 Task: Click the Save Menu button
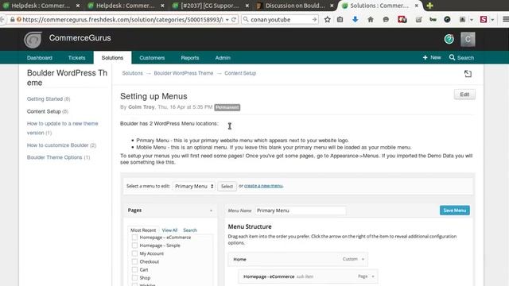click(x=454, y=211)
